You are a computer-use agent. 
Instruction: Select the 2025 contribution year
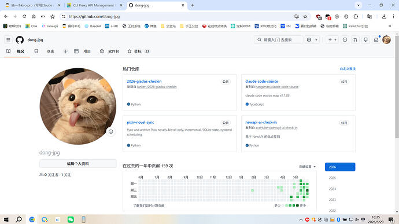(x=332, y=178)
